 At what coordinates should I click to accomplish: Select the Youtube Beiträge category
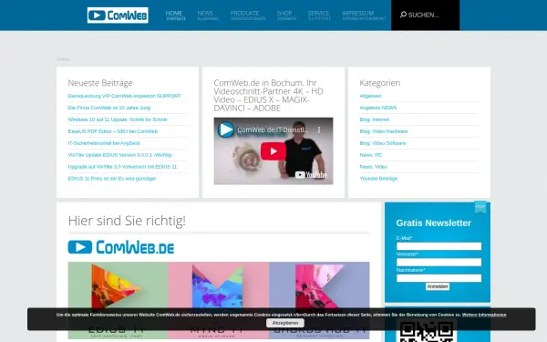coord(378,179)
